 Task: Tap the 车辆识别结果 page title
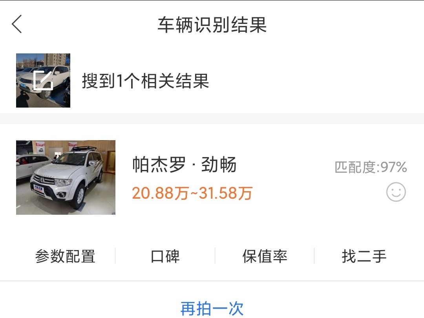pos(212,25)
